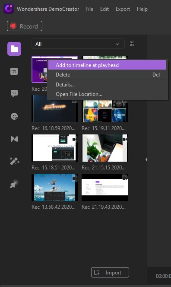Click the Wondershare DemoCreator title text

[x=48, y=9]
